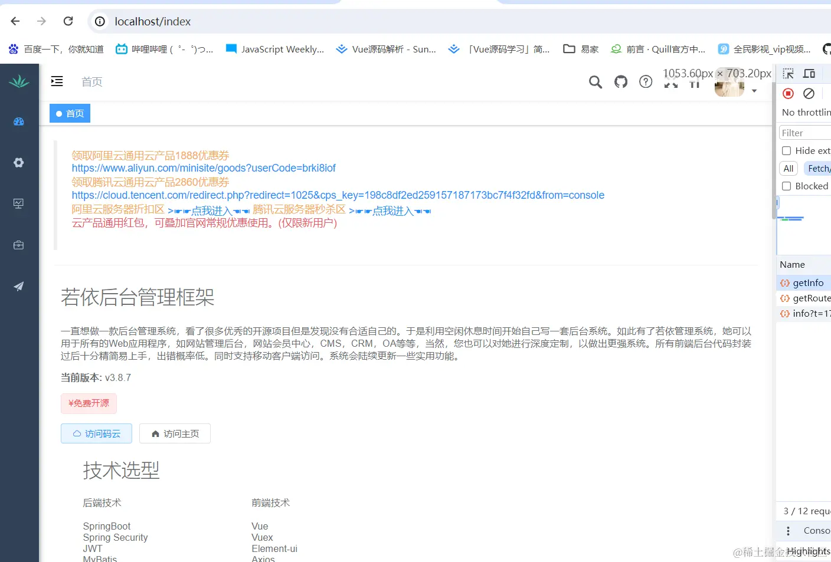Open the 前言 · Quill官方中 bookmark
Screen dimensions: 831x562
tap(658, 49)
